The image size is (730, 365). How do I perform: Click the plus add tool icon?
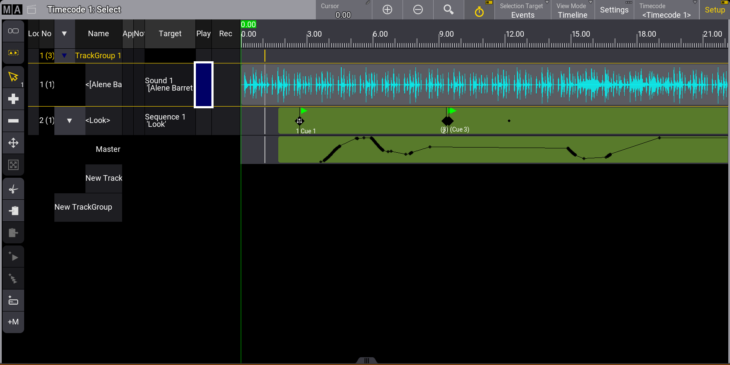[x=13, y=99]
